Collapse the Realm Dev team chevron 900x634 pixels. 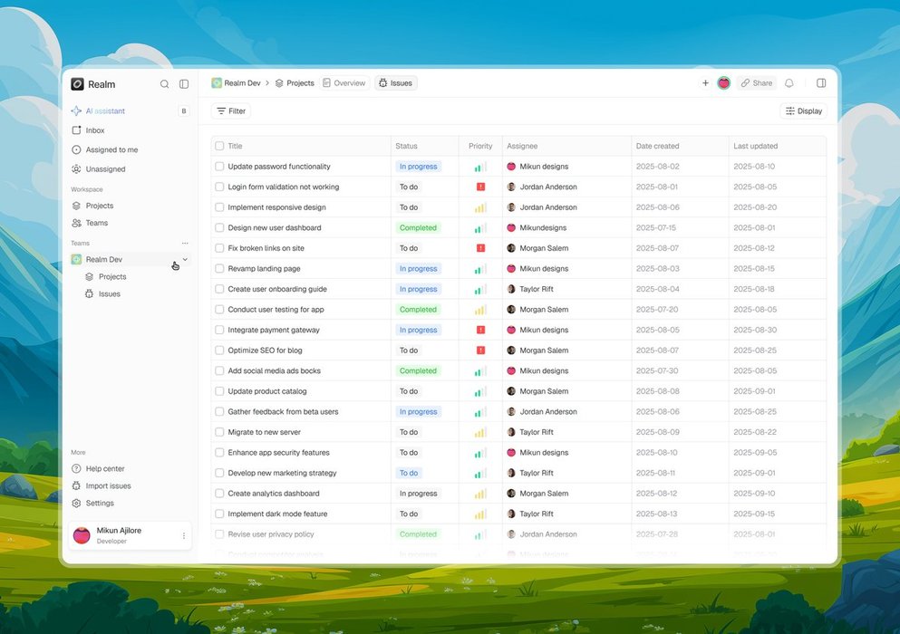coord(185,260)
